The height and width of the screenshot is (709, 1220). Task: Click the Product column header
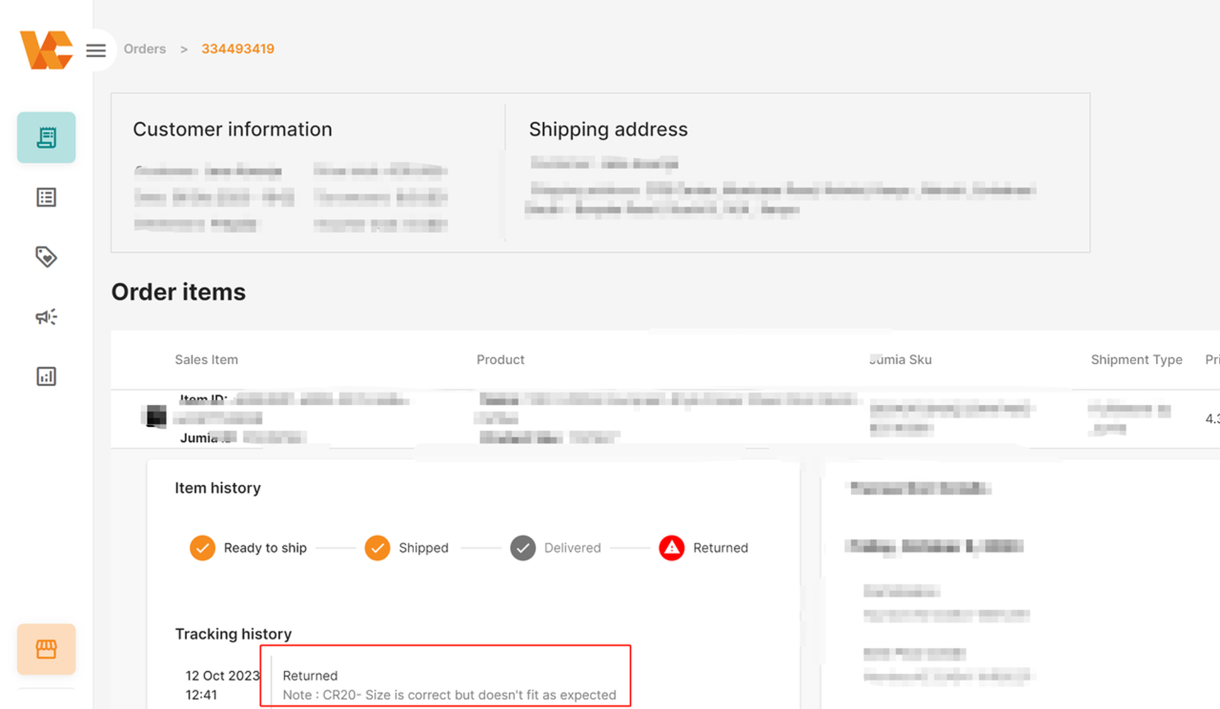coord(500,359)
